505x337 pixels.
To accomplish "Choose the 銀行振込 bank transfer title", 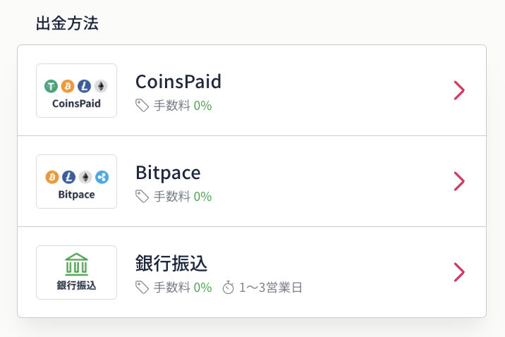I will [x=171, y=263].
